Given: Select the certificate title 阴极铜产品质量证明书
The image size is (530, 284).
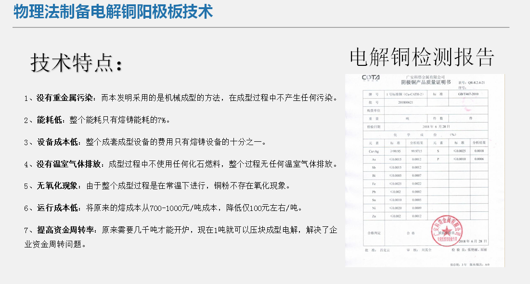Looking at the screenshot, I should pos(426,82).
